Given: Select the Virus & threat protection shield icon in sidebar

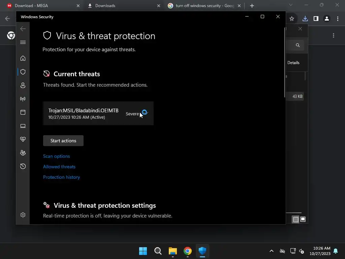Looking at the screenshot, I should [23, 72].
